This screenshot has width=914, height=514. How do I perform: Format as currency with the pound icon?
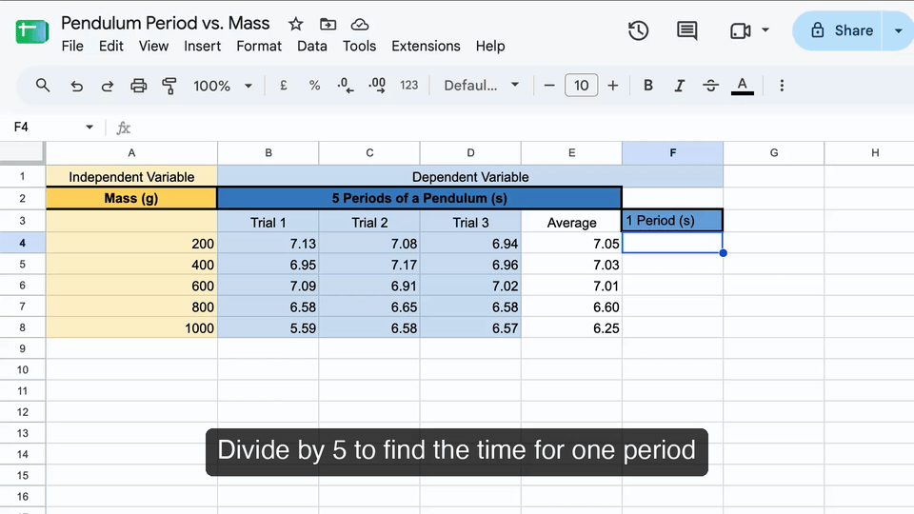[x=284, y=86]
